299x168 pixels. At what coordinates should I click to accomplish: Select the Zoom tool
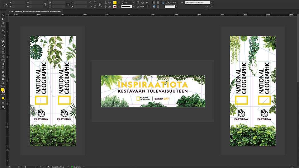3,83
